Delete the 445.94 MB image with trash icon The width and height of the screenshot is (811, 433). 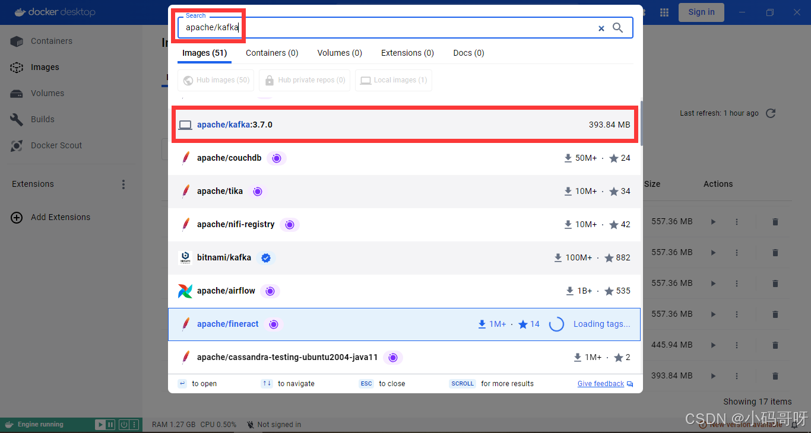(775, 345)
